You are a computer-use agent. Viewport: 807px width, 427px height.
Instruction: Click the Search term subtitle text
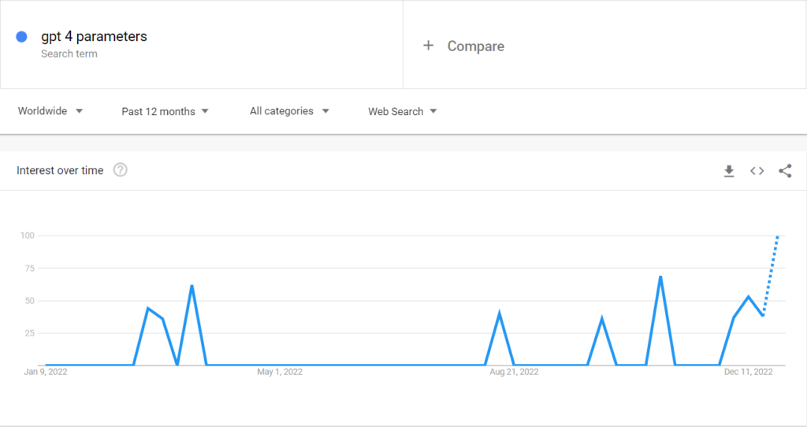69,54
